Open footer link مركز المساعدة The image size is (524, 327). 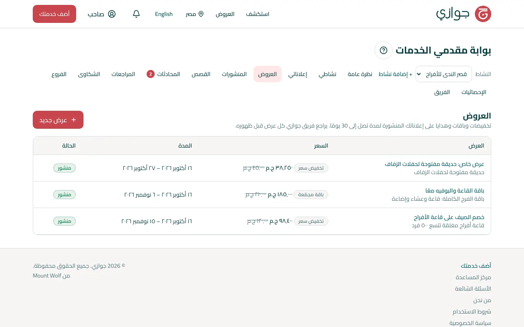point(473,277)
